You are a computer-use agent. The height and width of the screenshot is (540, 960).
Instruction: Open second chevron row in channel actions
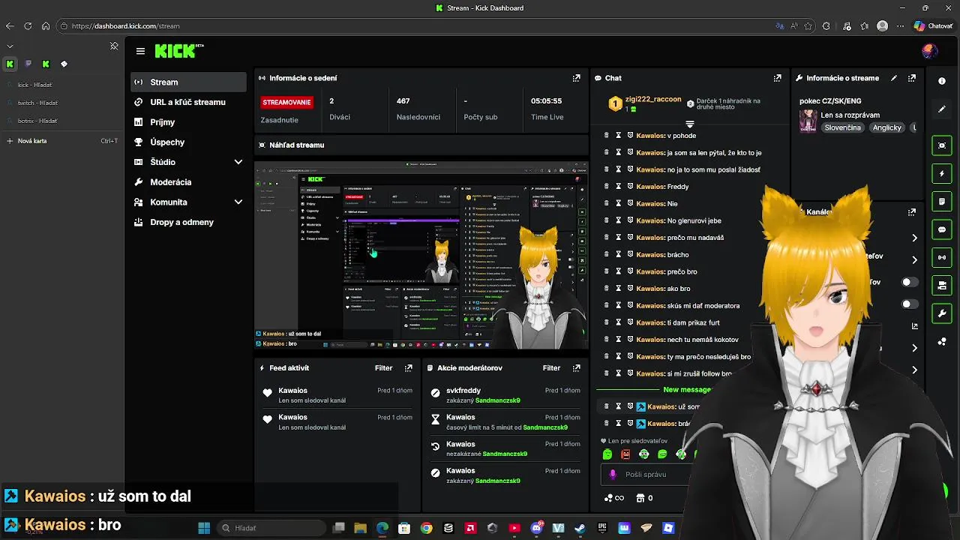pyautogui.click(x=914, y=259)
